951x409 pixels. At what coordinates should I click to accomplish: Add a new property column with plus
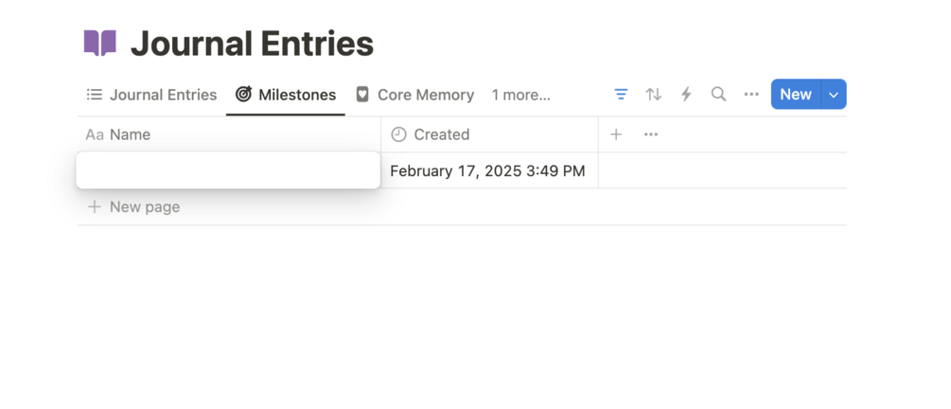click(616, 134)
